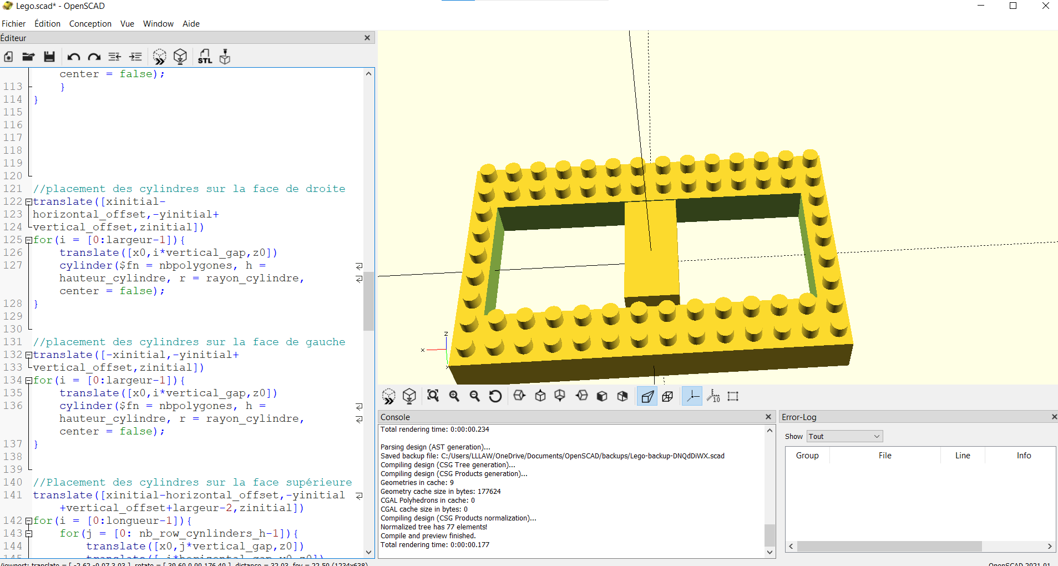Toggle scale markers on axes
Image resolution: width=1058 pixels, height=566 pixels.
713,396
